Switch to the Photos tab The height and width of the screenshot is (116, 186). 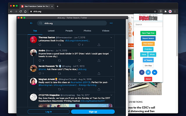(x=87, y=31)
